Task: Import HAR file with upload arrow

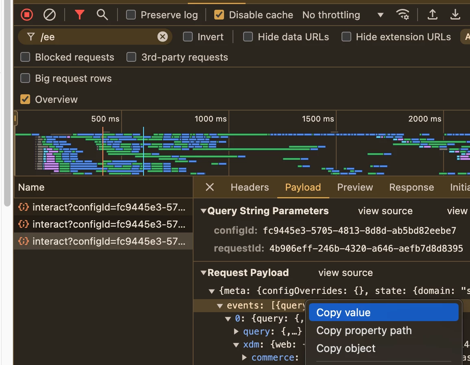Action: click(x=432, y=14)
